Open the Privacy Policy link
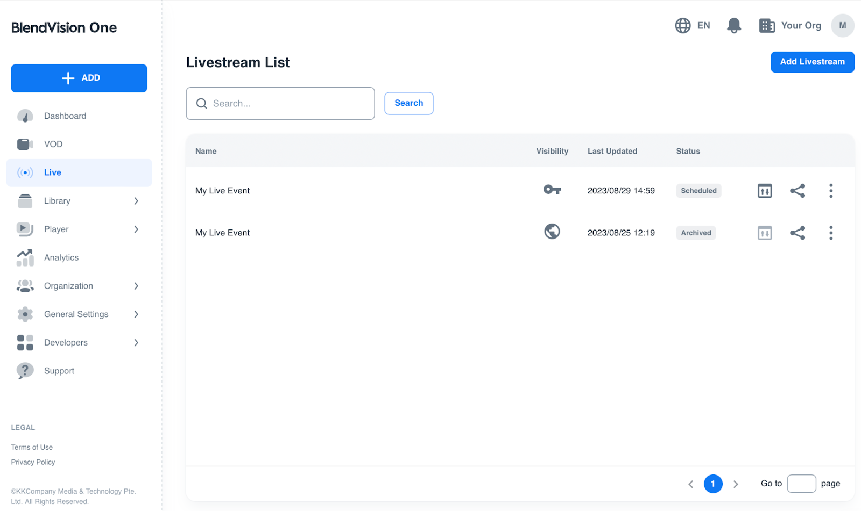The height and width of the screenshot is (511, 861). pos(33,462)
